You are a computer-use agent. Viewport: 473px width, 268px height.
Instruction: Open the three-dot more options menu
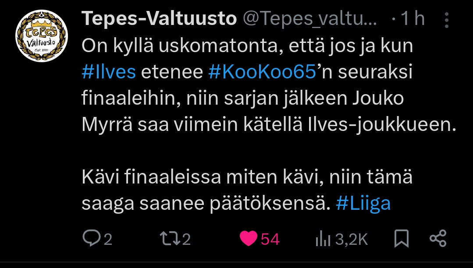point(446,20)
